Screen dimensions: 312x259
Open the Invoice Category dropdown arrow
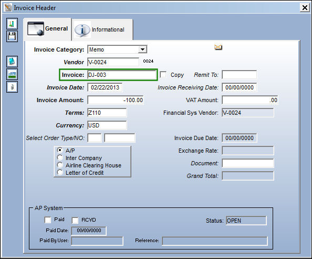click(142, 49)
